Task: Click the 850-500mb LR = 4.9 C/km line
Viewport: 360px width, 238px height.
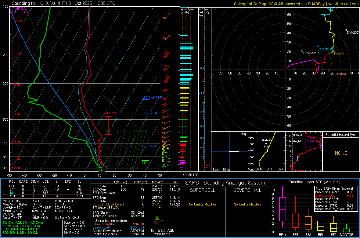Action: tap(21, 229)
